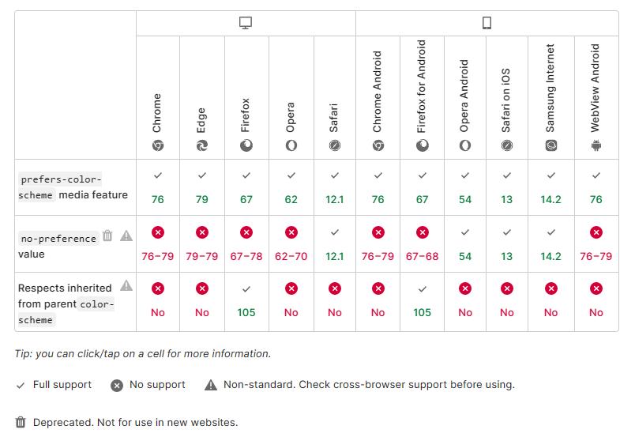Image resolution: width=635 pixels, height=441 pixels.
Task: Click the Chrome browser logo icon
Action: pos(157,145)
